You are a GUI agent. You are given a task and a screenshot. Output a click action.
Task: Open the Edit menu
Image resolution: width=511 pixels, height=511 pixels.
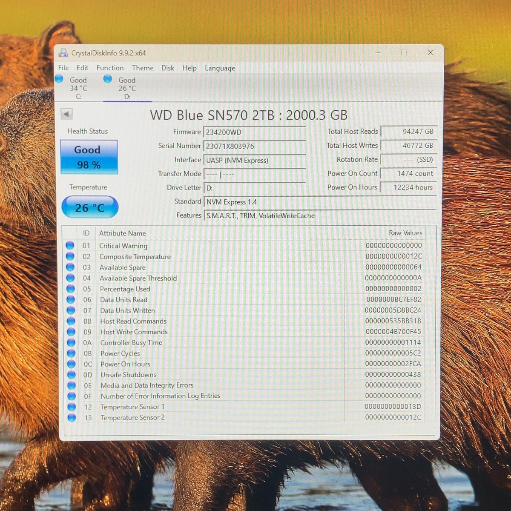point(82,68)
